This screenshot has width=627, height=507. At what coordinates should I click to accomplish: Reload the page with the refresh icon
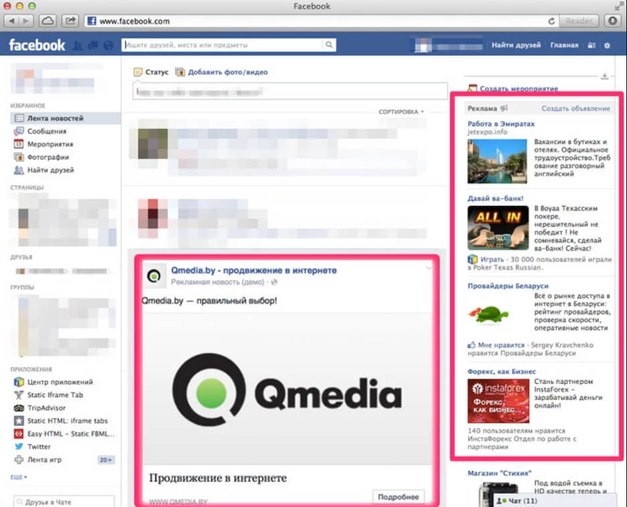551,21
